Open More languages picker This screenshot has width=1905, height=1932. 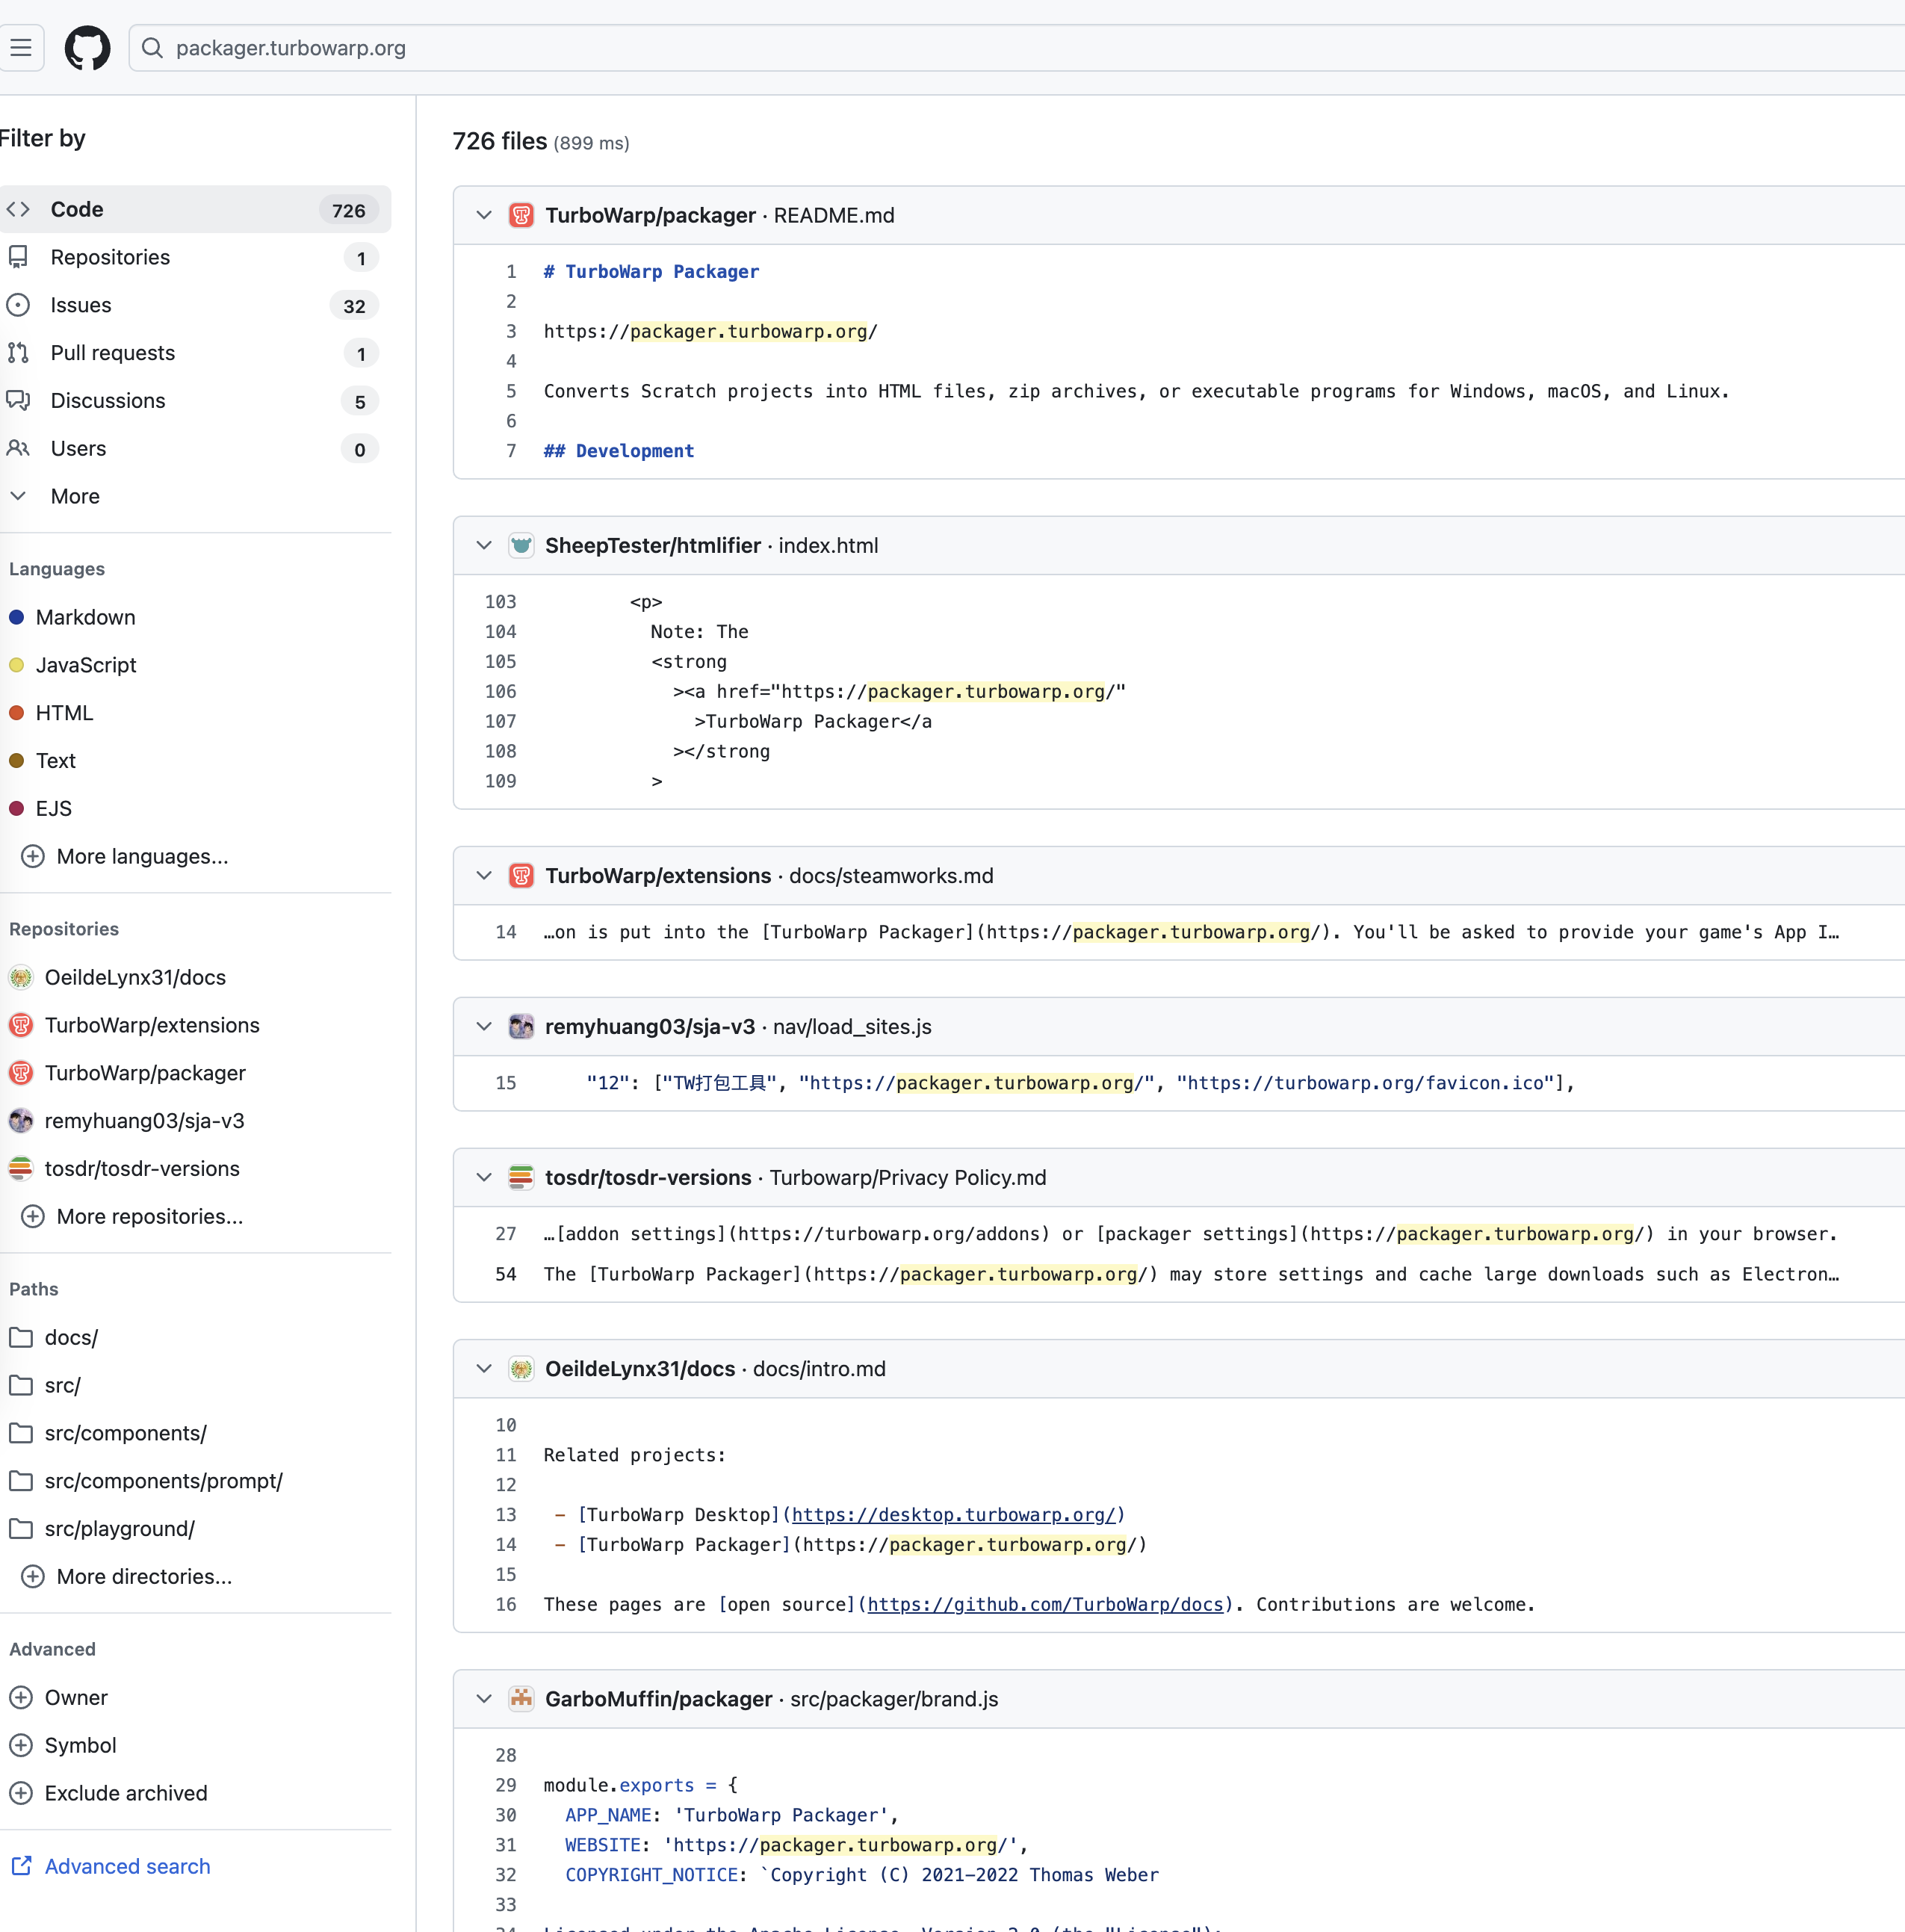(125, 856)
